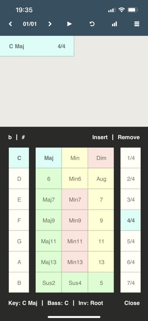The width and height of the screenshot is (148, 321).
Task: Open the Bass: C selector
Action: coord(58,303)
